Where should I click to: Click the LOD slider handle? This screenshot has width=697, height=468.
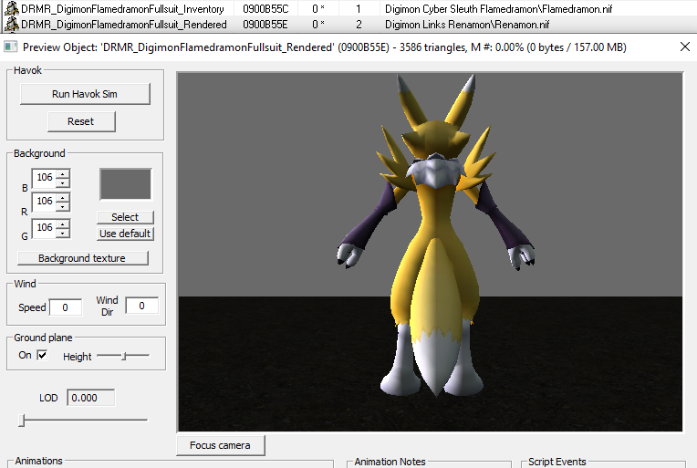point(21,420)
